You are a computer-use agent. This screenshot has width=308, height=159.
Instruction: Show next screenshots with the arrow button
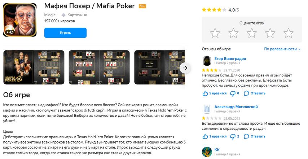185,68
